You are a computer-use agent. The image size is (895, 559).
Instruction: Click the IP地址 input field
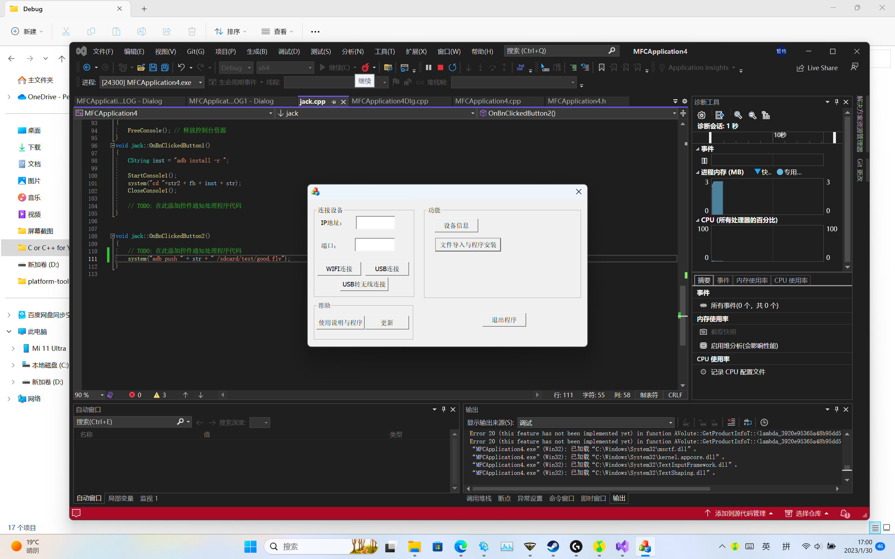(x=375, y=223)
